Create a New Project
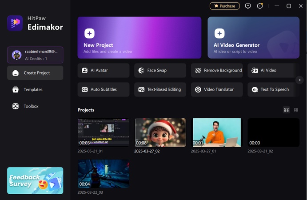Image resolution: width=307 pixels, height=200 pixels. click(x=139, y=38)
